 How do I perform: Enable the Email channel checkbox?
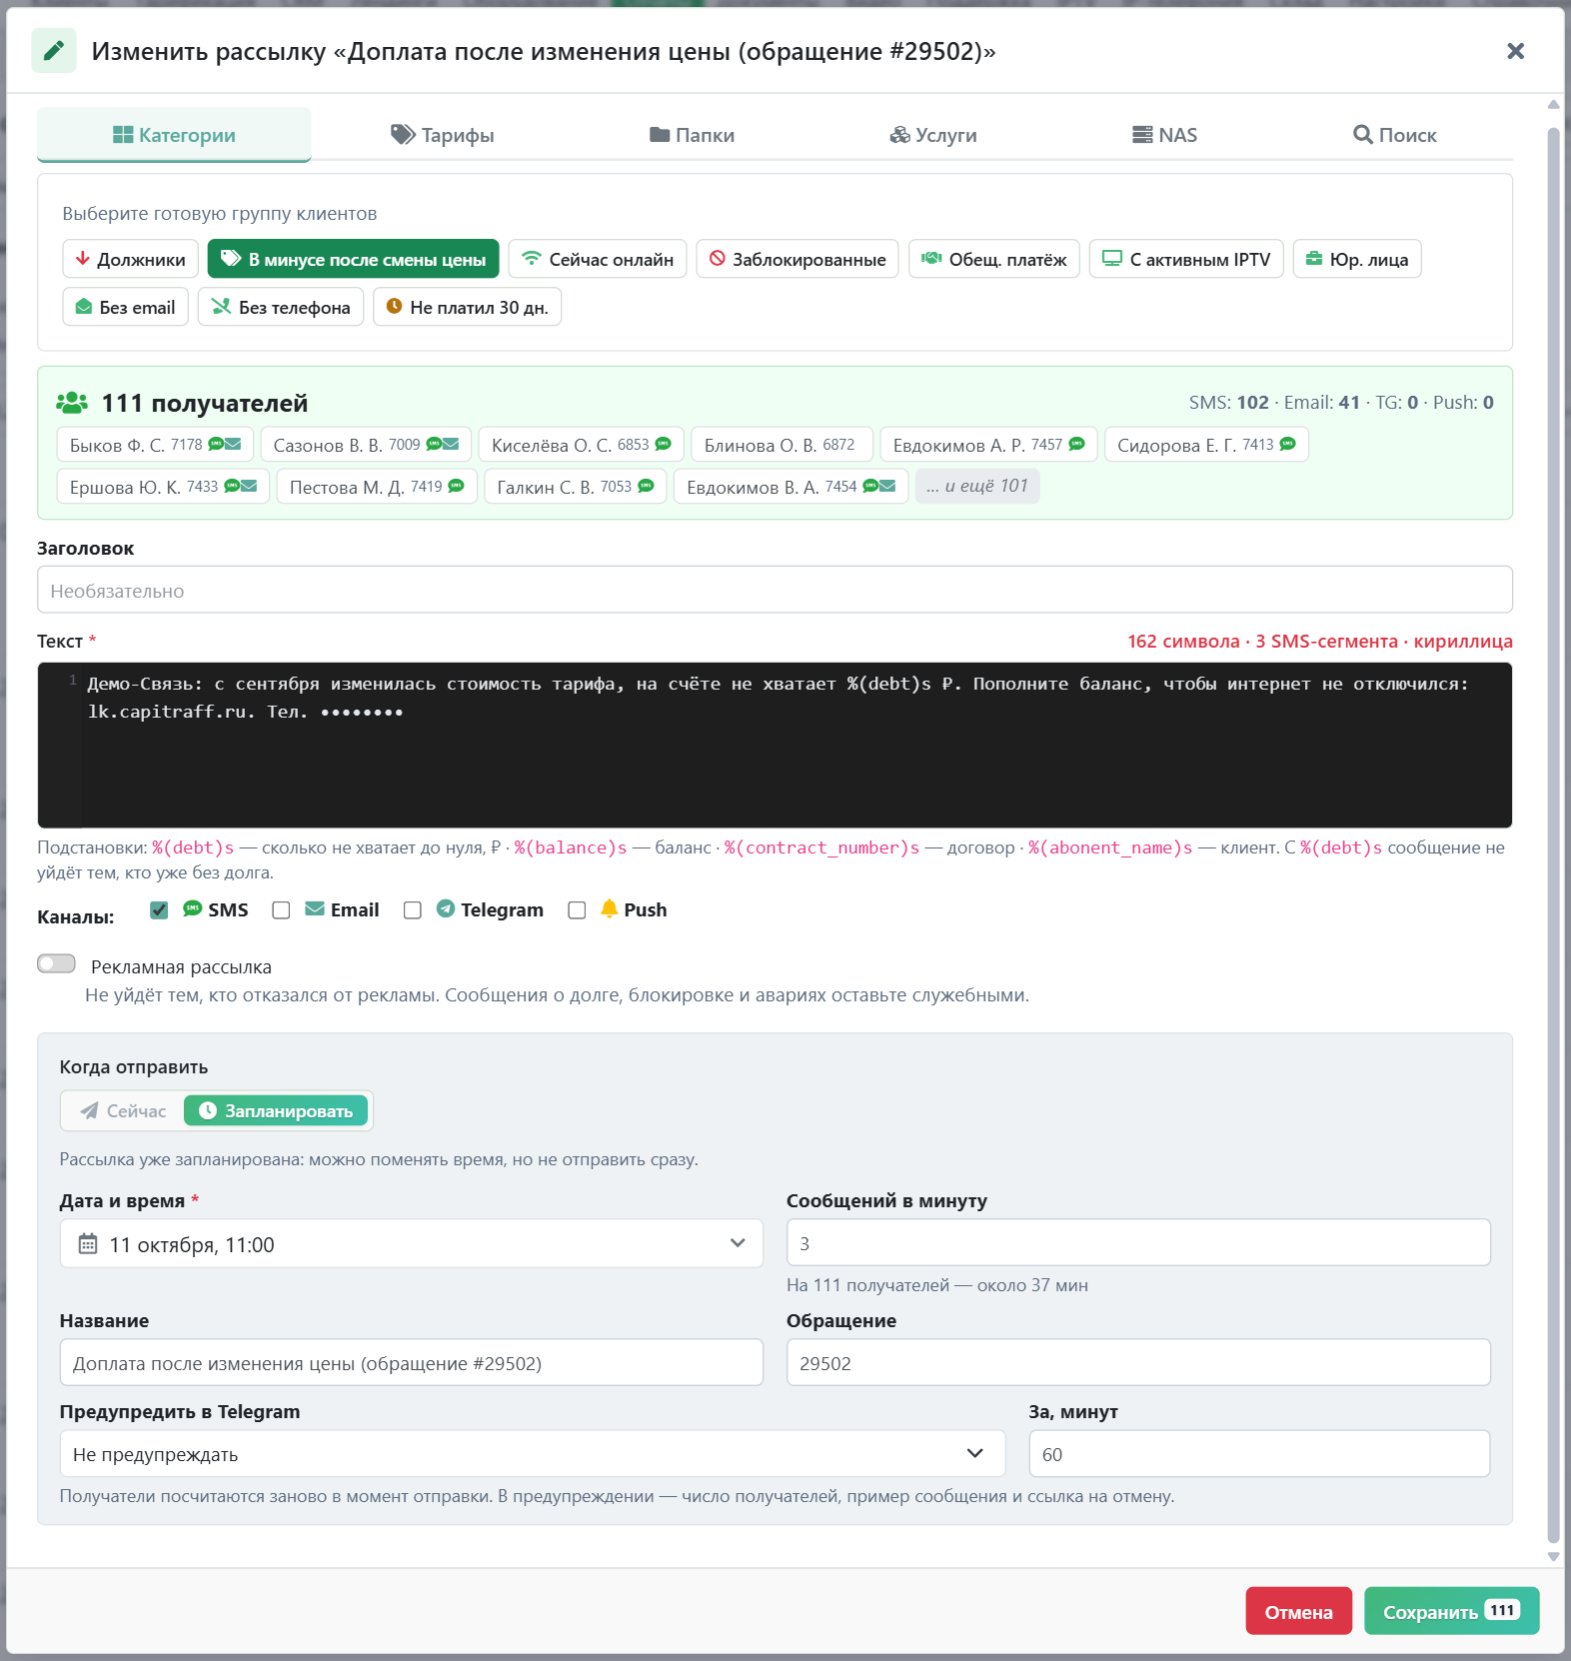[x=281, y=909]
